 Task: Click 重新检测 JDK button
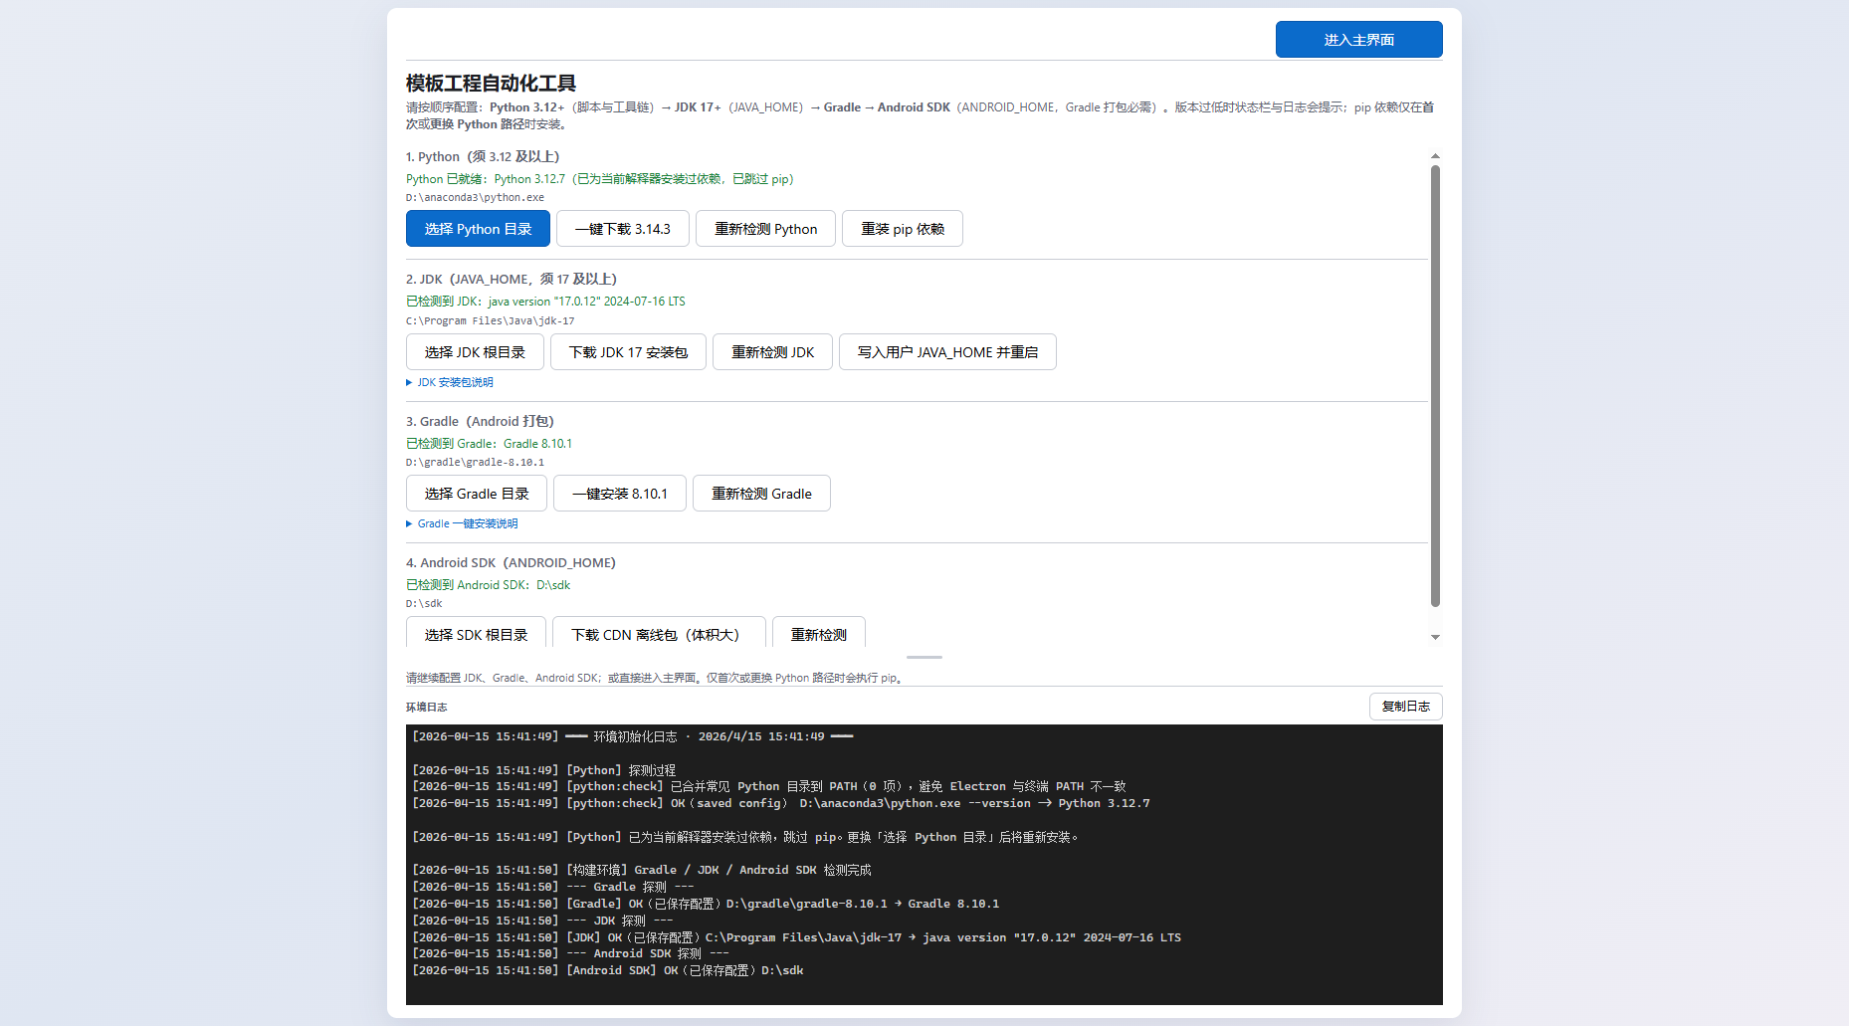pos(772,352)
